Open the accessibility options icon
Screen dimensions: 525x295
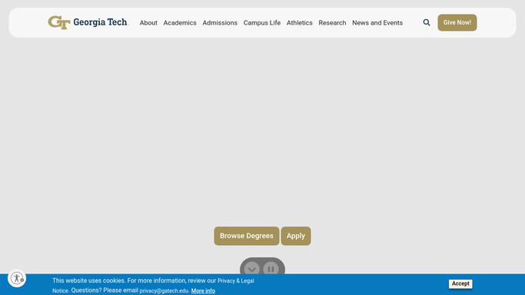click(17, 278)
